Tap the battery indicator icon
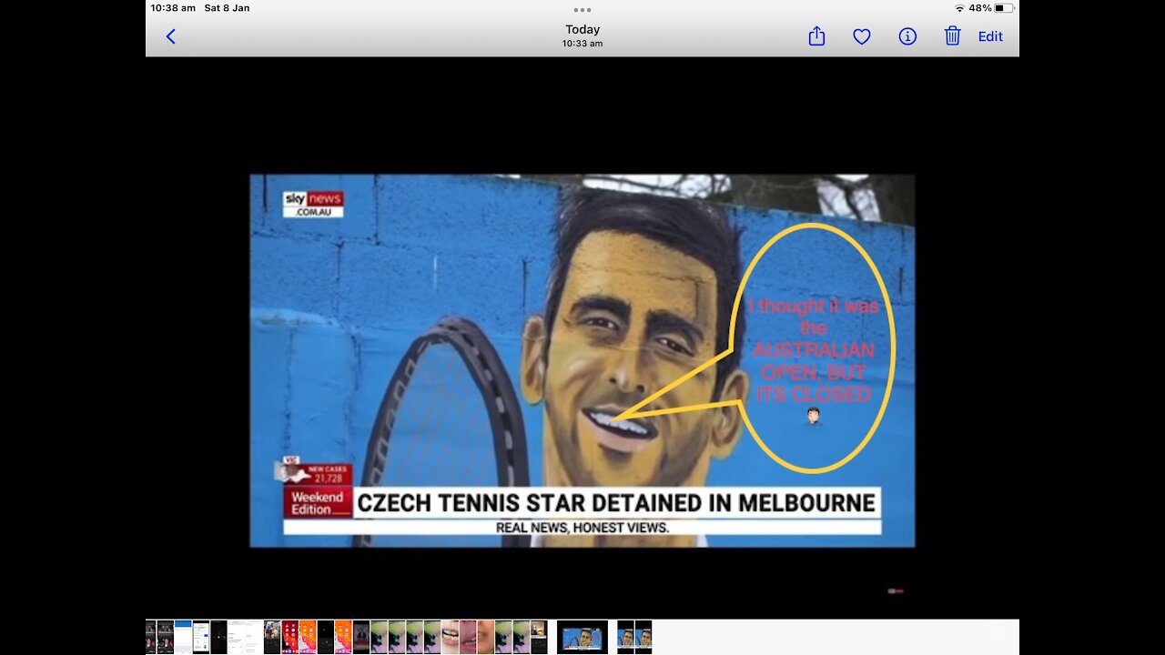 (1004, 8)
